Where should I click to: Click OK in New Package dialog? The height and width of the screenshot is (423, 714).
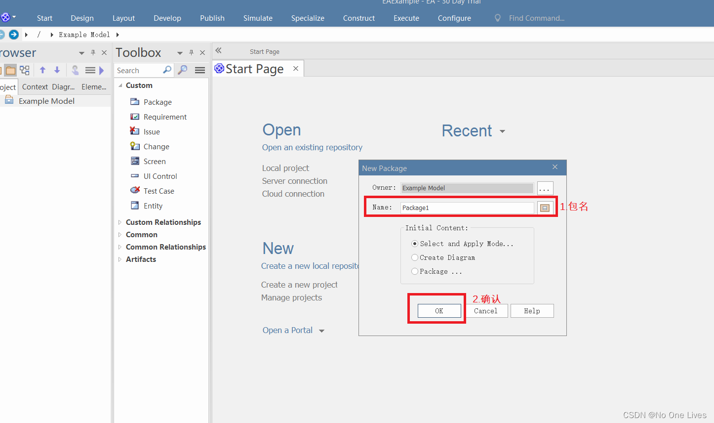click(439, 311)
